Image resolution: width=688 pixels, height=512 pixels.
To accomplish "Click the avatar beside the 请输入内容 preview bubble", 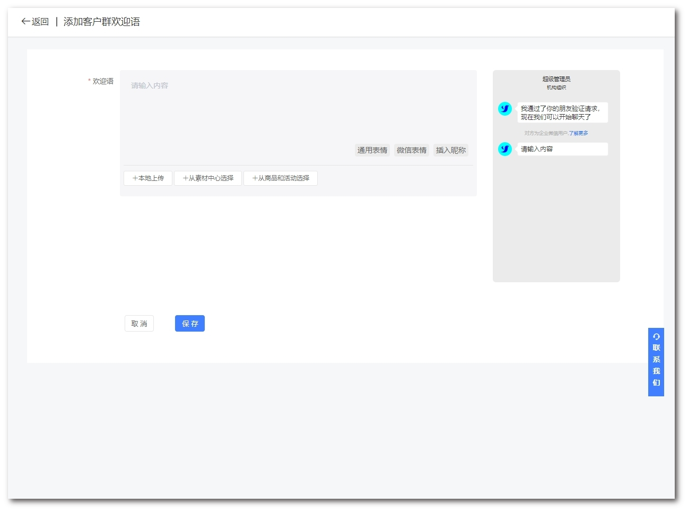I will (x=505, y=149).
